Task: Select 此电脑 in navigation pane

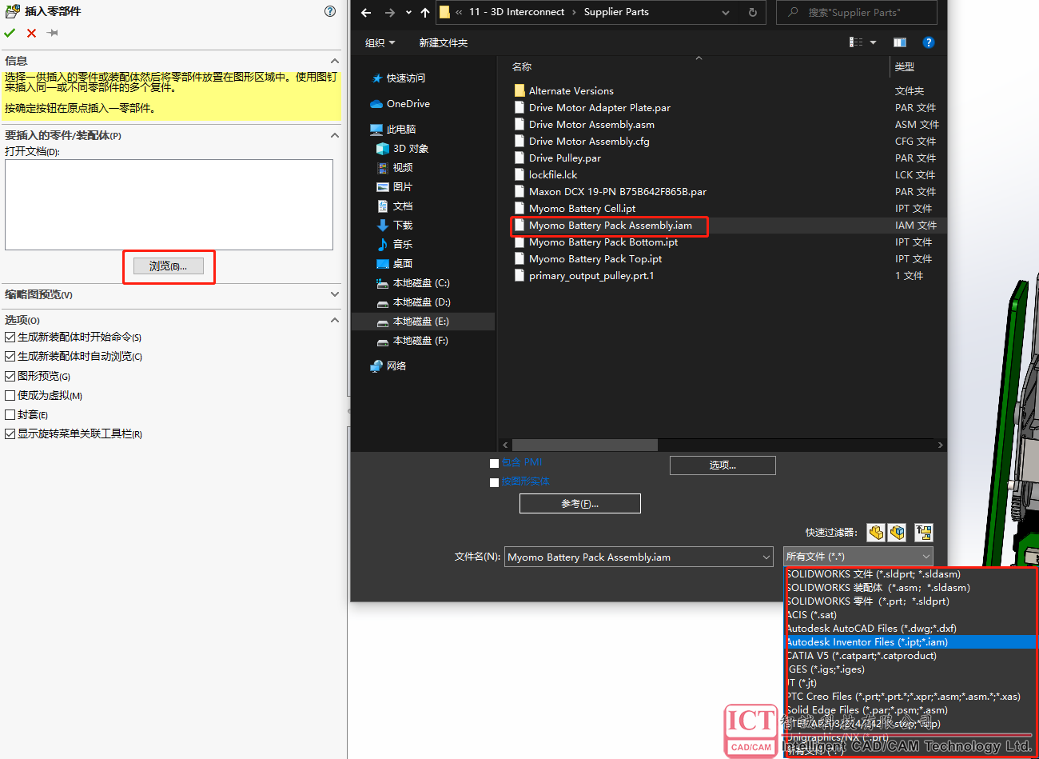Action: coord(400,130)
